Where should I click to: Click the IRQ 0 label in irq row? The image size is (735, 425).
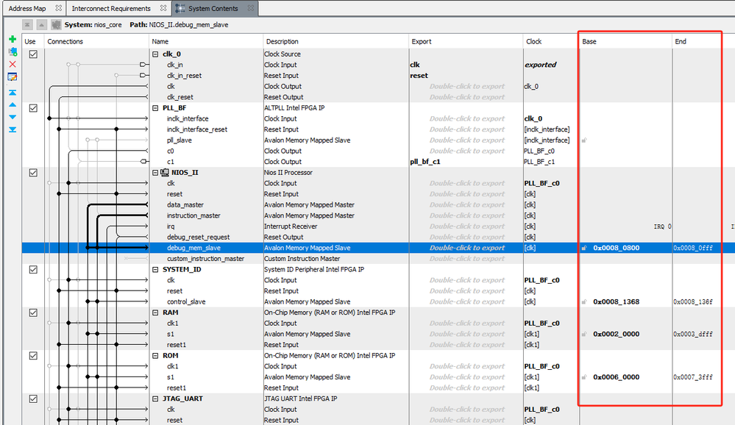662,226
